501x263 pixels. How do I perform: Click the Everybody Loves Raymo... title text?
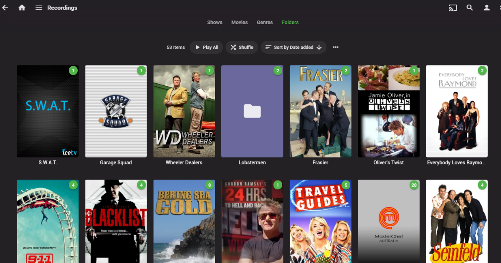457,163
